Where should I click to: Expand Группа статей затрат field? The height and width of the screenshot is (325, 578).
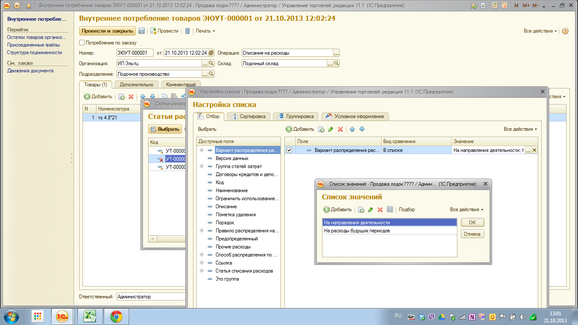[x=202, y=166]
